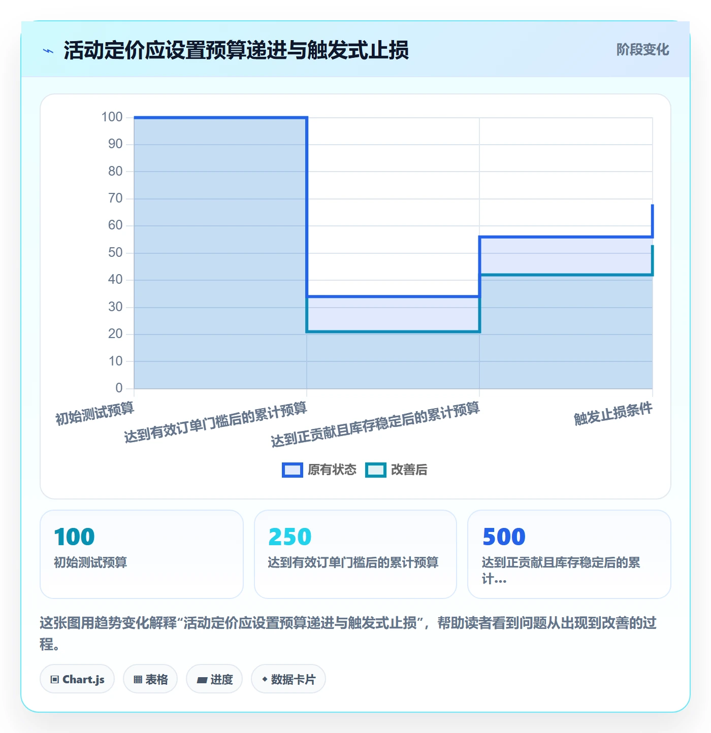Viewport: 711px width, 733px height.
Task: Open the 100 初始测试预算 data card
Action: (142, 554)
